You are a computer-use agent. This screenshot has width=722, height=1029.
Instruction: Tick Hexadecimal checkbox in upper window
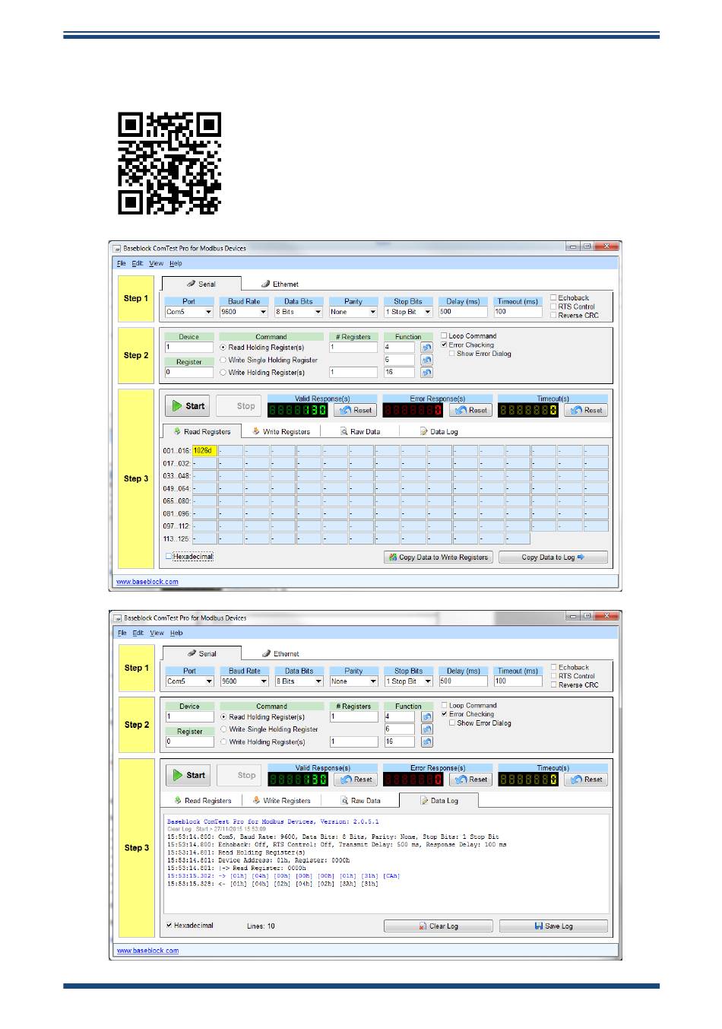[169, 557]
